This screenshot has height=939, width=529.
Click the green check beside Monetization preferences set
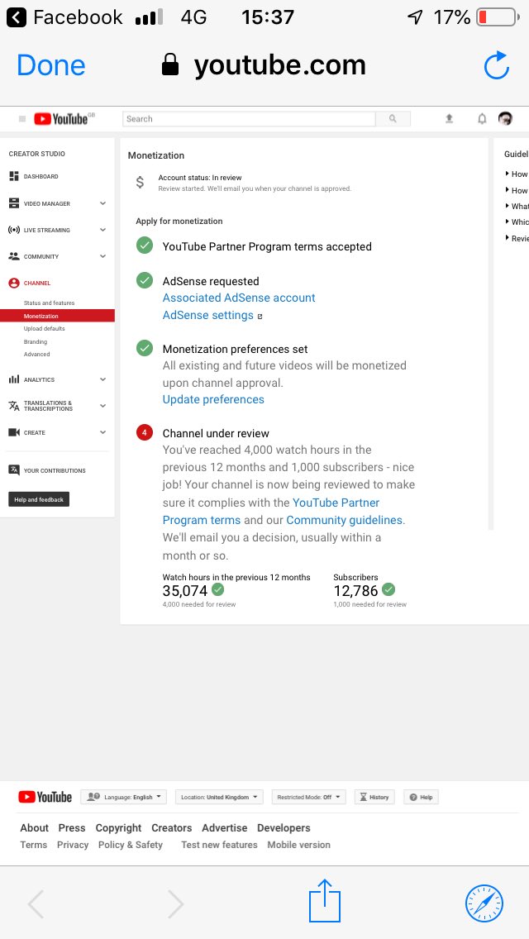point(145,348)
